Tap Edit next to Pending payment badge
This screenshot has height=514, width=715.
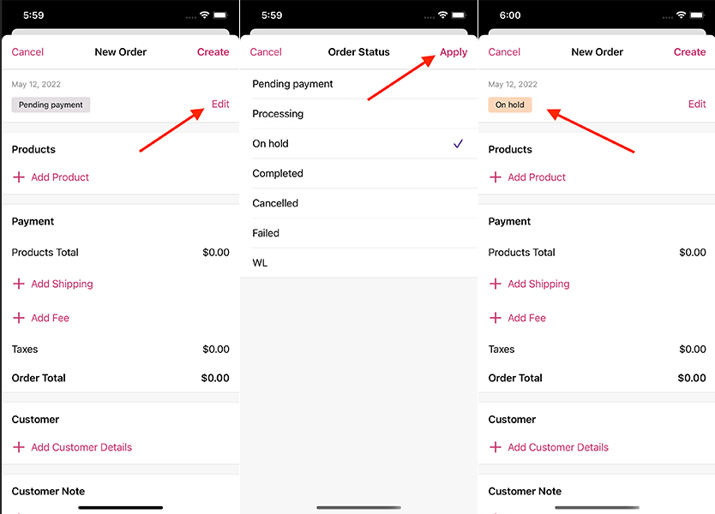220,105
